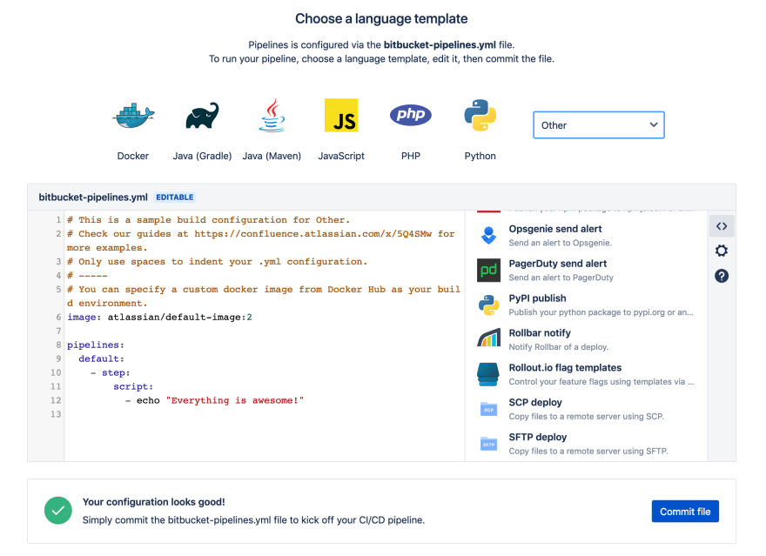Viewport: 766px width, 556px height.
Task: Select Rollout.io flag templates title
Action: pyautogui.click(x=565, y=367)
